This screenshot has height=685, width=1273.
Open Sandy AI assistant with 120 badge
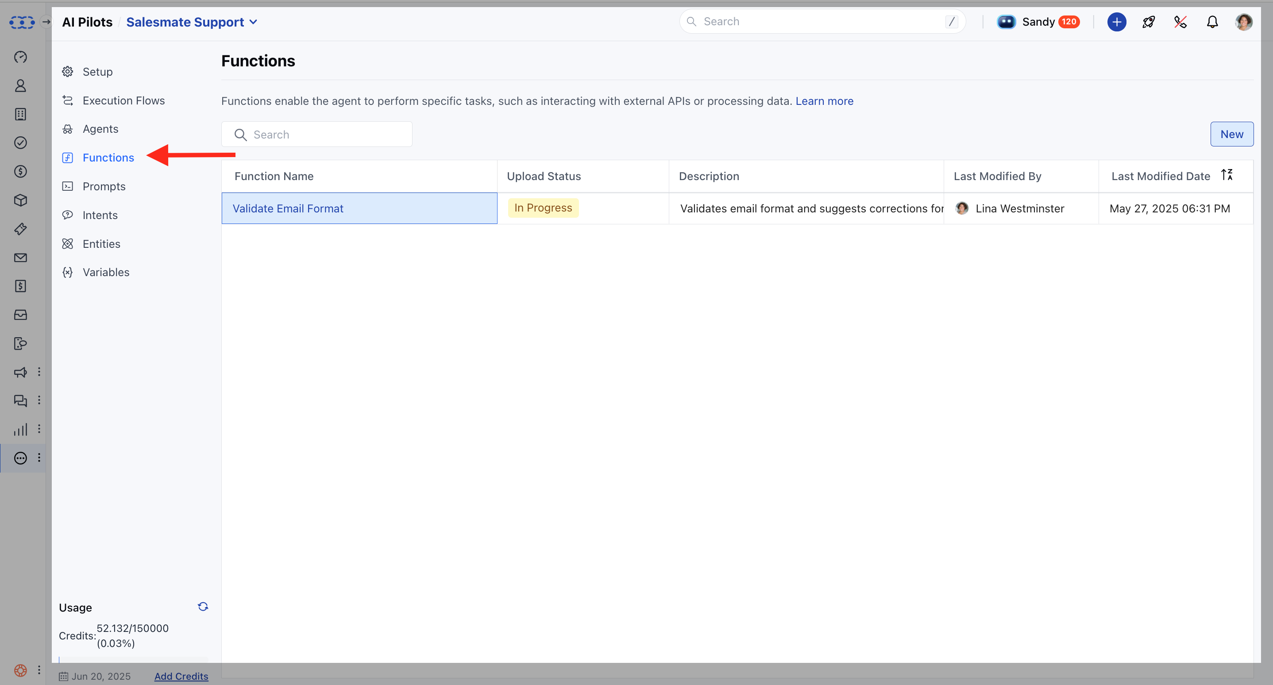(1038, 22)
